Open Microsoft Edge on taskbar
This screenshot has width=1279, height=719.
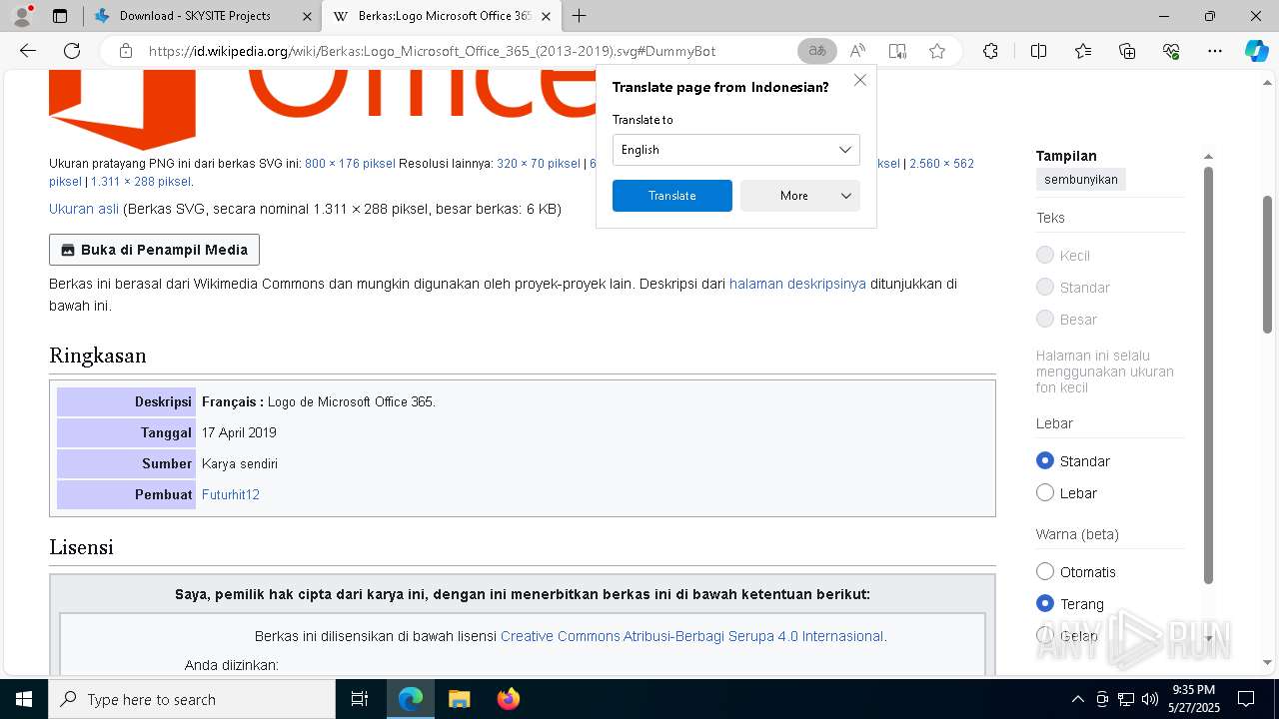tap(411, 699)
